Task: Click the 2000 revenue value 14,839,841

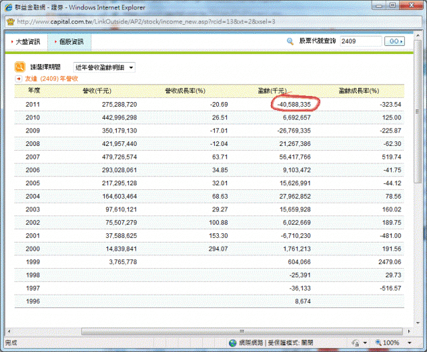Action: (x=121, y=249)
